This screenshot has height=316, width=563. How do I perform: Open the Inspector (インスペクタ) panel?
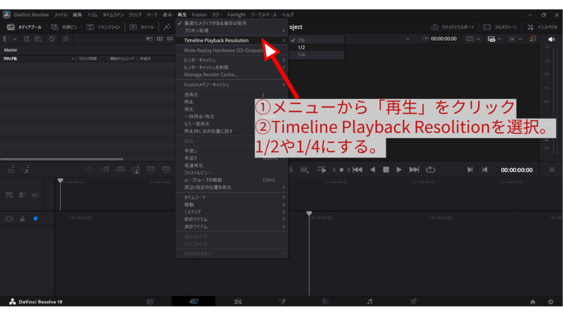[542, 27]
